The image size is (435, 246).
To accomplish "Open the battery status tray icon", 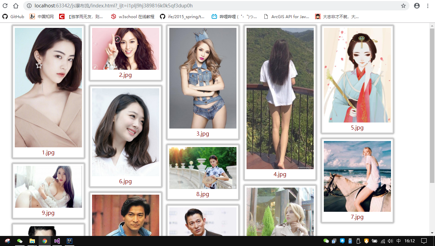I will coord(375,241).
